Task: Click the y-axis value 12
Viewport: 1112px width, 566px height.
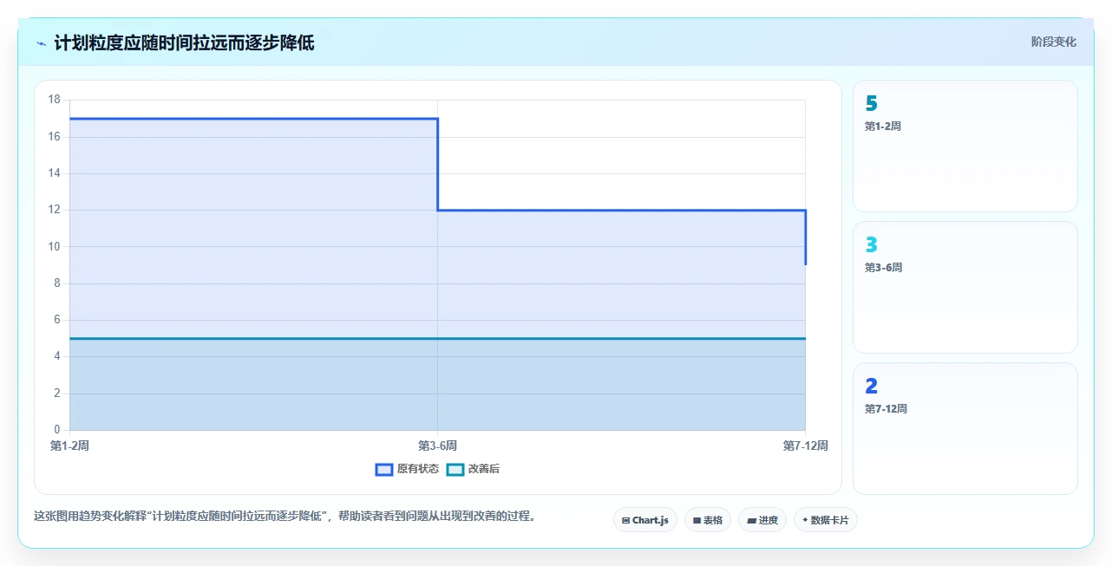Action: click(x=54, y=210)
